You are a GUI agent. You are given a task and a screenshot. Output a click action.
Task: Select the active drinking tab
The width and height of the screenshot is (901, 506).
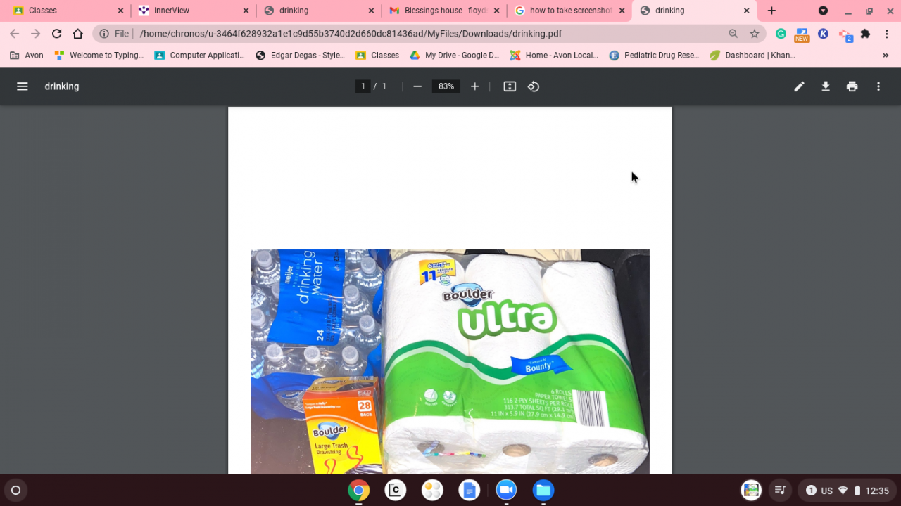pyautogui.click(x=694, y=11)
